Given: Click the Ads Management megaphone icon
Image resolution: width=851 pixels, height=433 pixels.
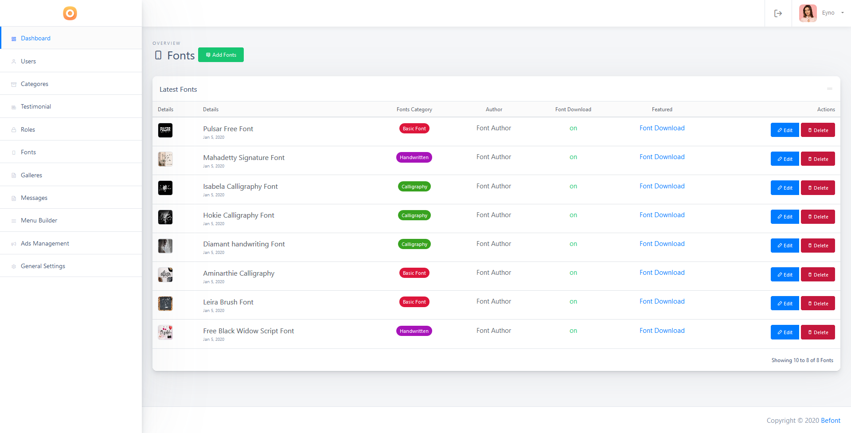Looking at the screenshot, I should (14, 244).
